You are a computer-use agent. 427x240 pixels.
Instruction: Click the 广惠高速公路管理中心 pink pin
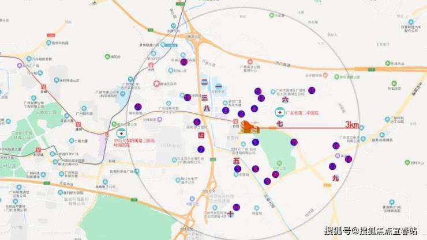click(x=250, y=62)
